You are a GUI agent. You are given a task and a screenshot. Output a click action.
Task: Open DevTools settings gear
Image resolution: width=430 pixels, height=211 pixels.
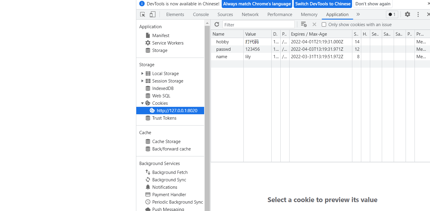coord(407,15)
